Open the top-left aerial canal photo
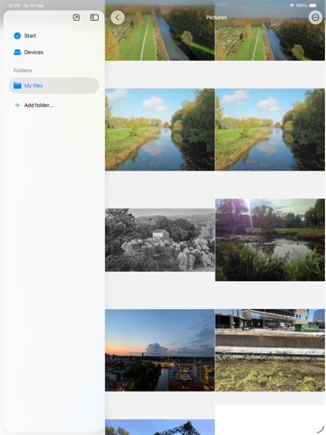The image size is (326, 435). (x=160, y=30)
